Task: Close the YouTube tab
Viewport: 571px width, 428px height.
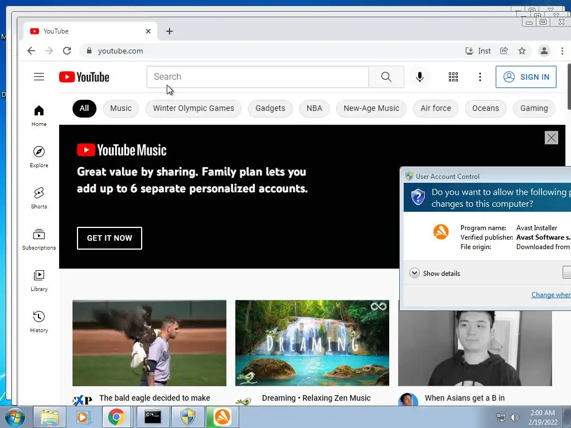Action: 148,31
